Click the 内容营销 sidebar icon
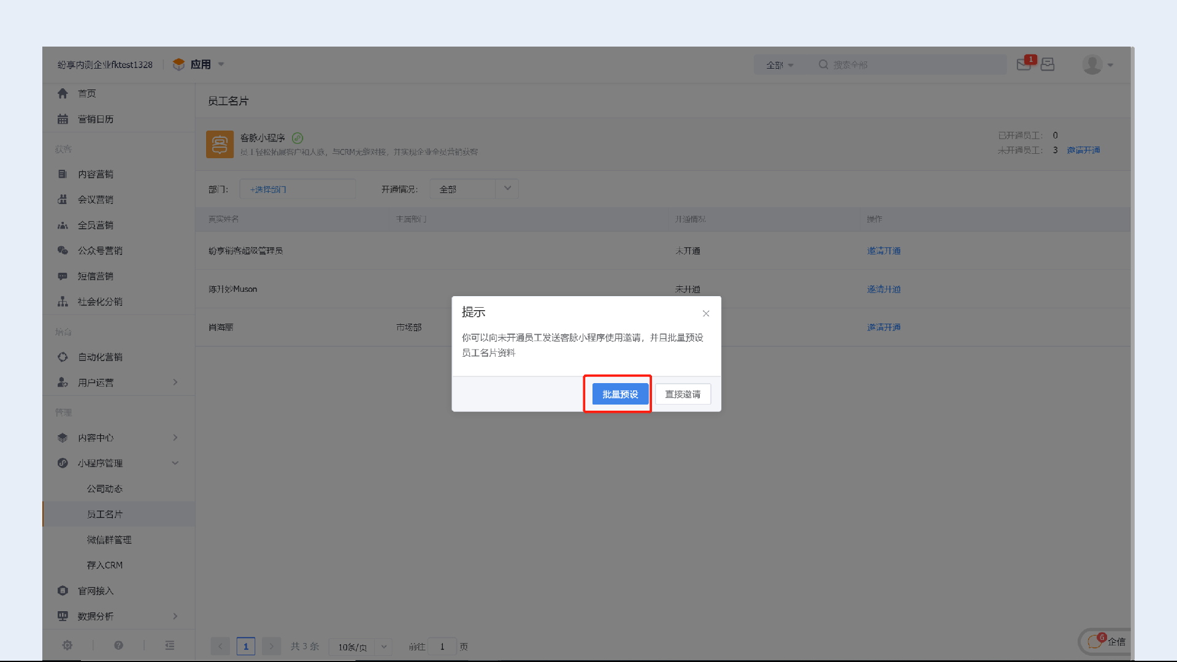 click(x=63, y=174)
